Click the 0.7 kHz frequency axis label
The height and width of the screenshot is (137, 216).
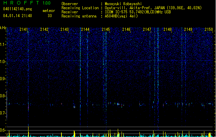coord(3,113)
